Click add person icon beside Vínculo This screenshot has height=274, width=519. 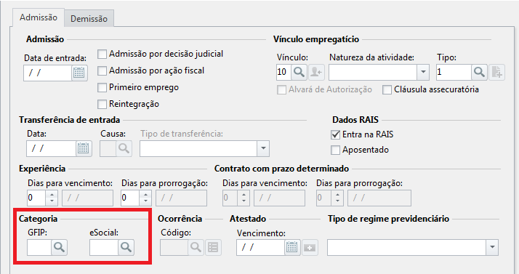(316, 72)
